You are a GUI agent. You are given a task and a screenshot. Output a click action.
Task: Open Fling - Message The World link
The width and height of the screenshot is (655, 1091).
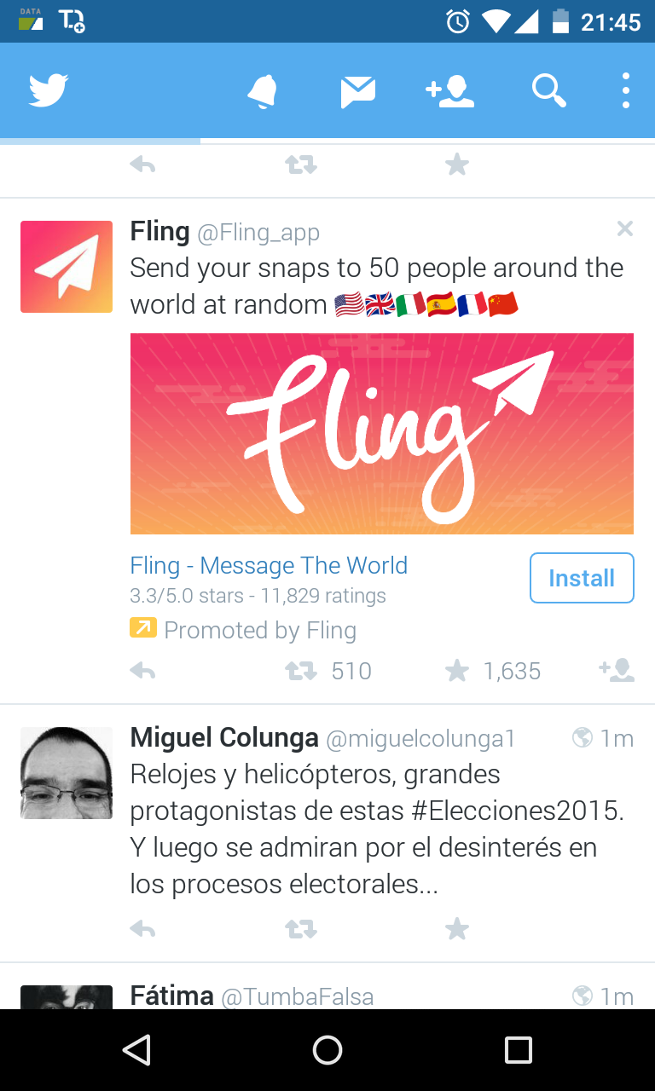[x=269, y=566]
